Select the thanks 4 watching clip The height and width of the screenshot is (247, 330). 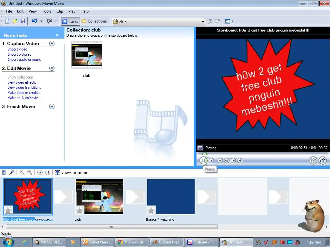coord(171,197)
